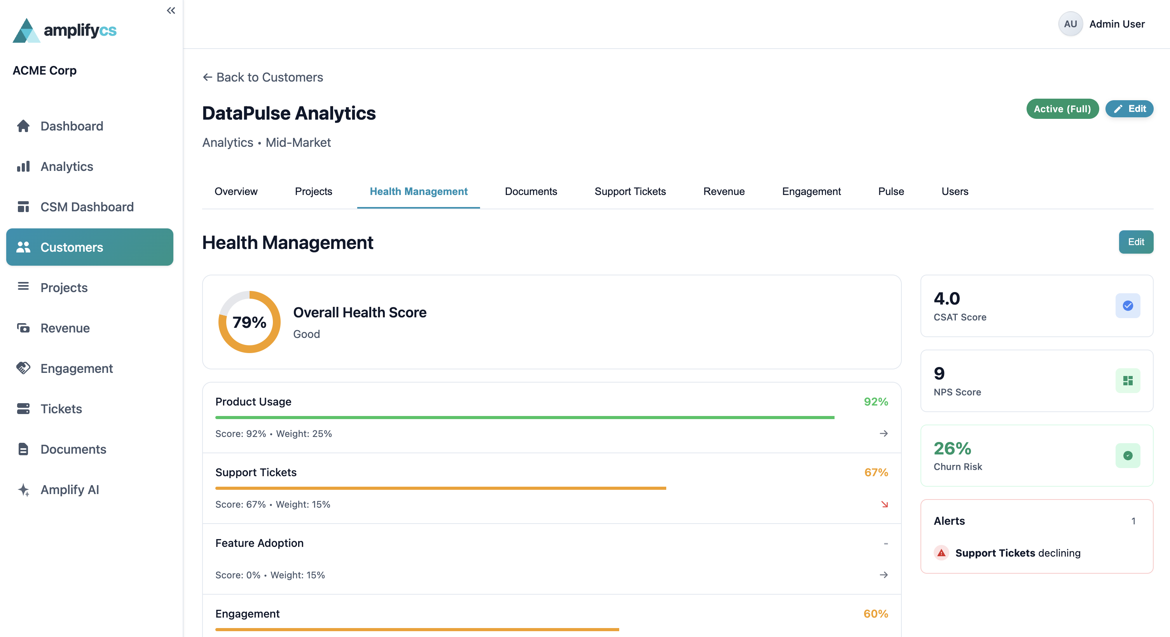The height and width of the screenshot is (637, 1170).
Task: Click the Revenue icon in the sidebar
Action: pyautogui.click(x=24, y=327)
